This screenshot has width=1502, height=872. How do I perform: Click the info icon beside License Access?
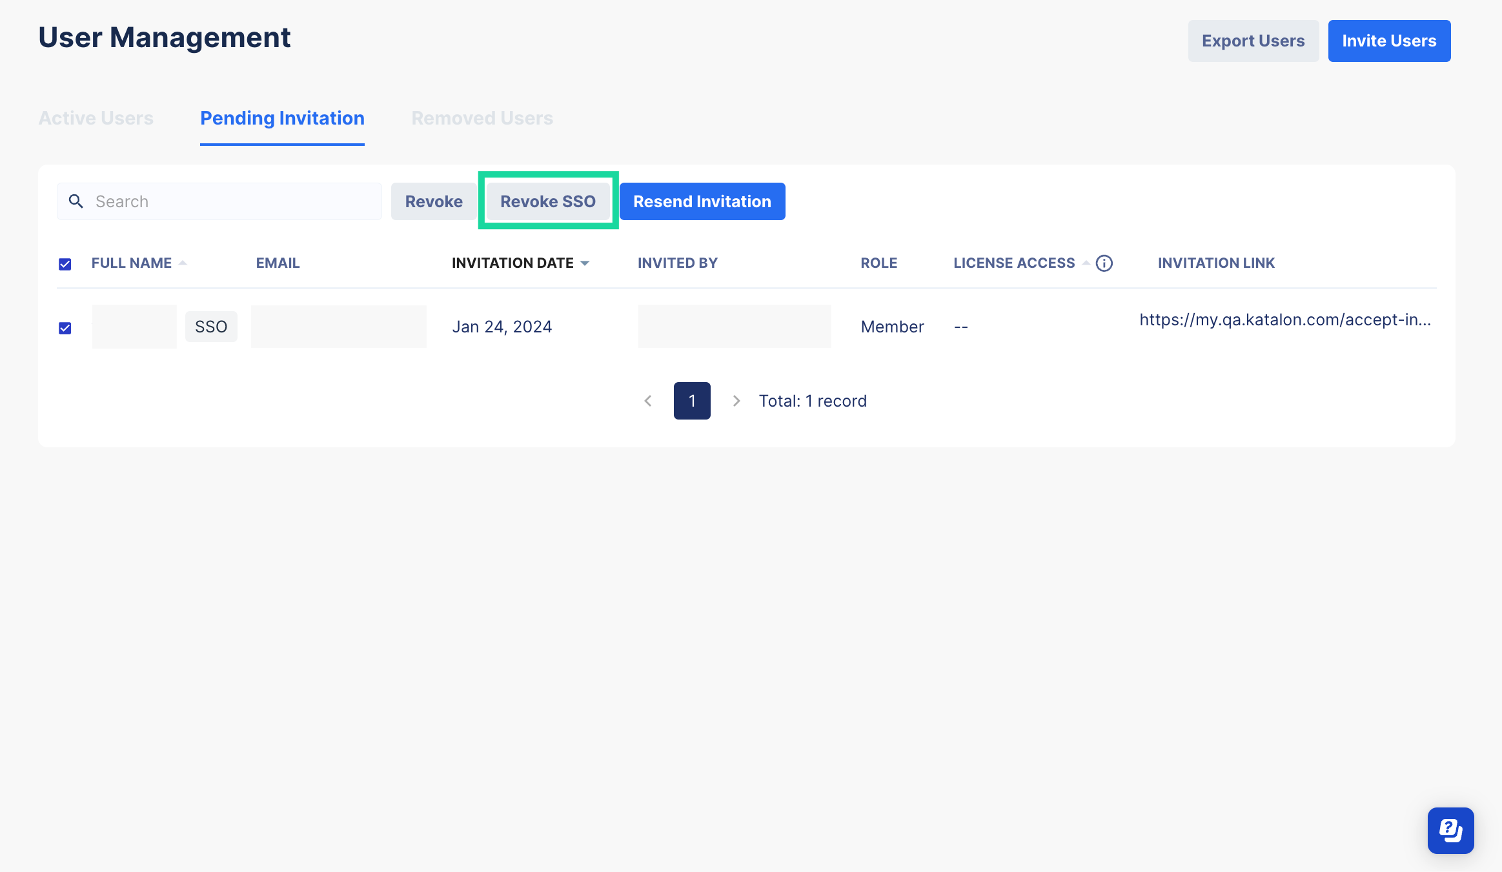pos(1104,263)
